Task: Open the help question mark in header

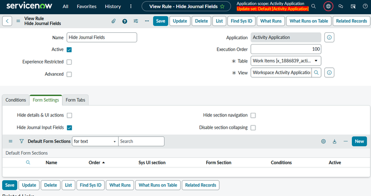Action: coord(365,6)
